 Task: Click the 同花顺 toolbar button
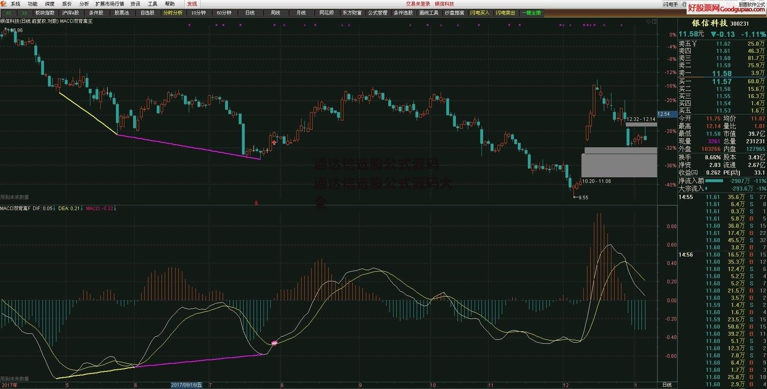pos(326,13)
